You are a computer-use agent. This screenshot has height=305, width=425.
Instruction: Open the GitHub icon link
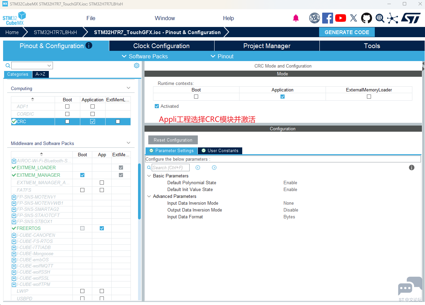367,18
